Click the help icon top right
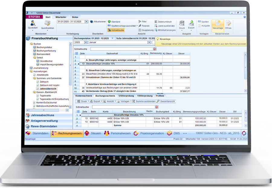Screen dimensions: 272x188 244,17
